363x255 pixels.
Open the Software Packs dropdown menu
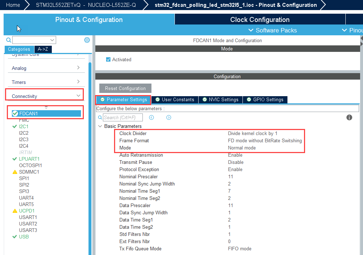click(272, 30)
